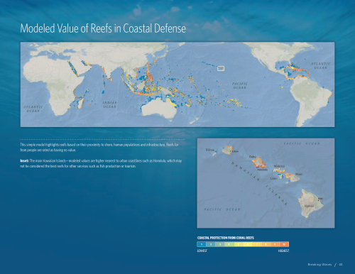This screenshot has height=274, width=355.
Task: Click the Indian Ocean label on the world map
Action: (109, 104)
